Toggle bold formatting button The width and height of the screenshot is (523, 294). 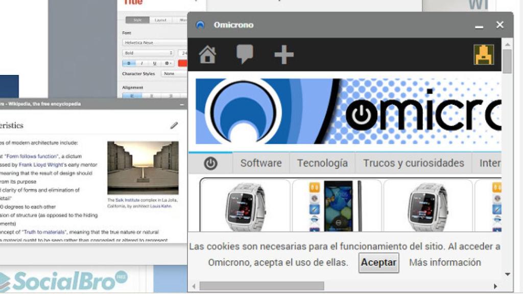tap(128, 63)
